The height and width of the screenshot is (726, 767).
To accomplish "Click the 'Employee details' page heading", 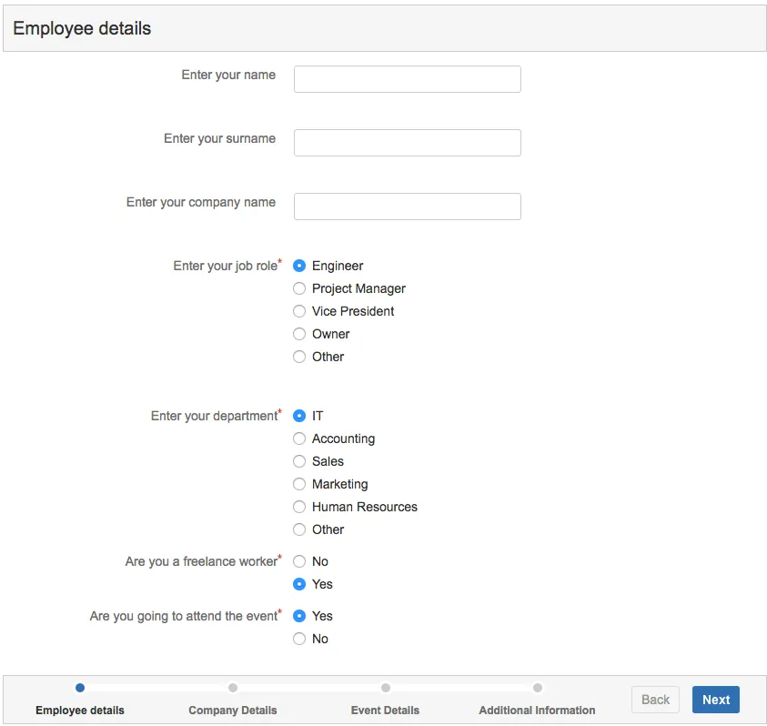I will click(x=82, y=28).
